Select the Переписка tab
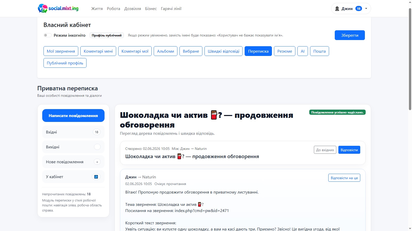 pyautogui.click(x=258, y=51)
